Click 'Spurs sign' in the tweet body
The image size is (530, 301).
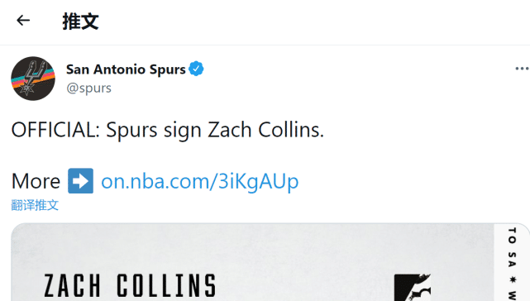[154, 130]
